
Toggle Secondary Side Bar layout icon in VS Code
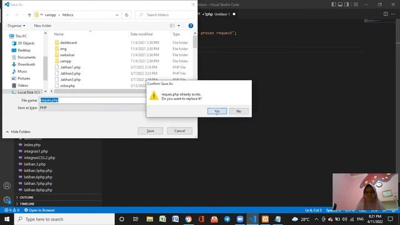(347, 4)
